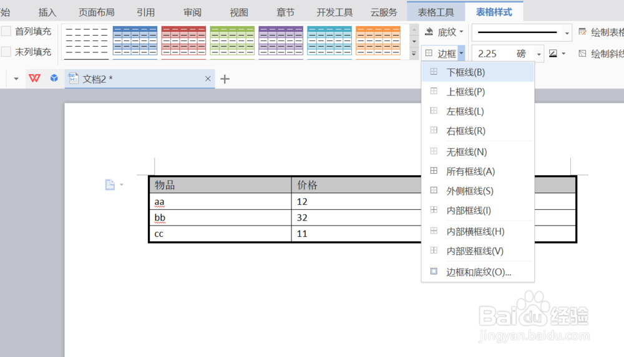Collapse the 边框 border dropdown arrow
Viewport: 624px width, 357px height.
pos(461,53)
